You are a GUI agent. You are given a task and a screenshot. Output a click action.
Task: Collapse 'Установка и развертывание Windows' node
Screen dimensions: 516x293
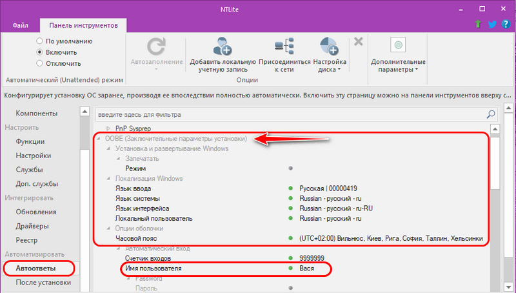(108, 149)
